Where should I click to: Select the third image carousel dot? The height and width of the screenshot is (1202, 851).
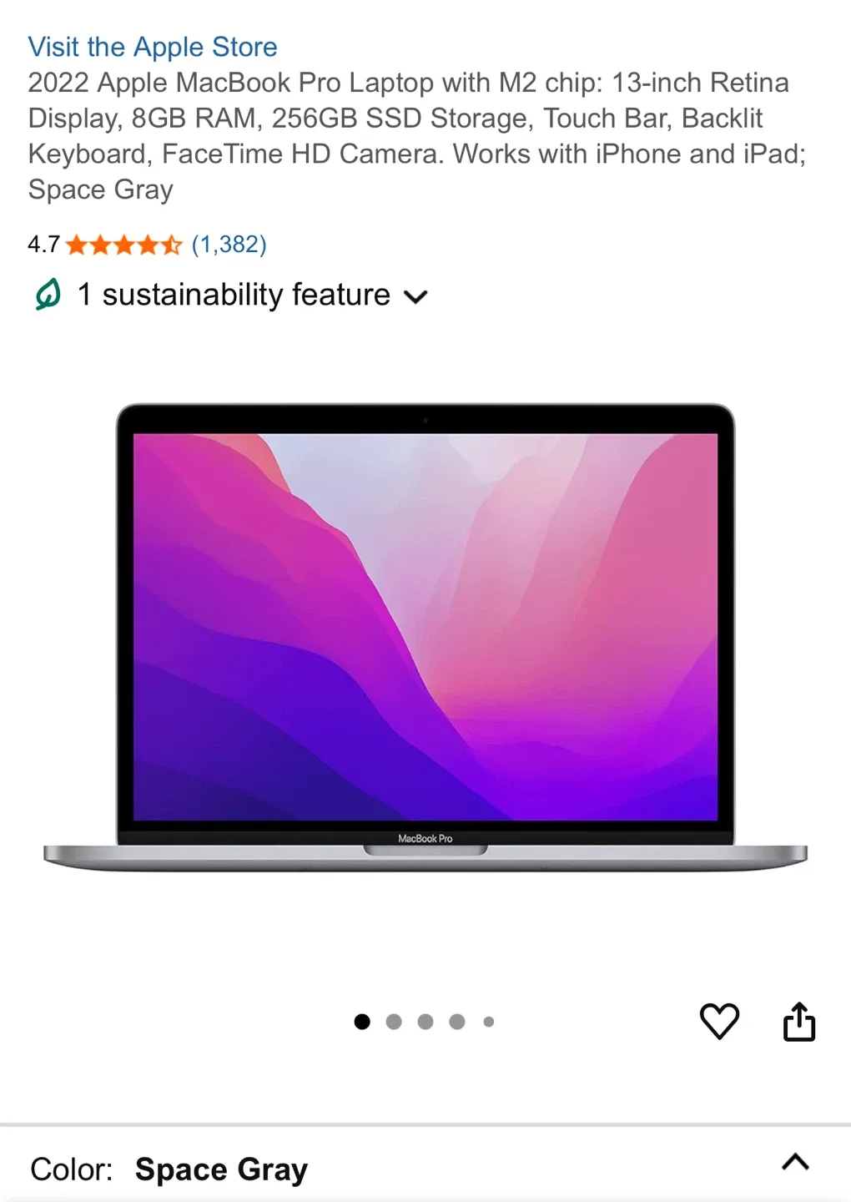[x=425, y=1022]
